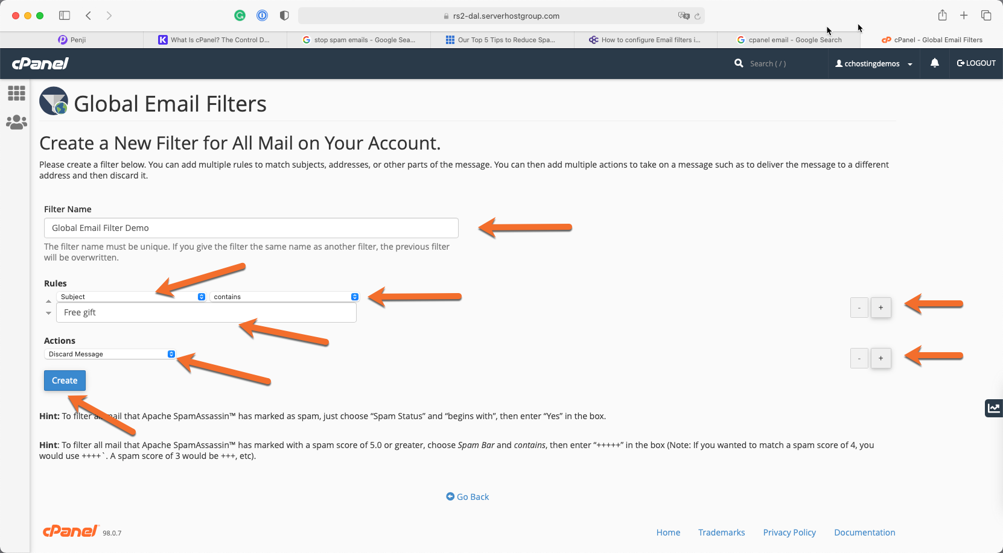Screen dimensions: 1003x553
Task: Click the privacy shield icon in toolbar
Action: coord(284,16)
